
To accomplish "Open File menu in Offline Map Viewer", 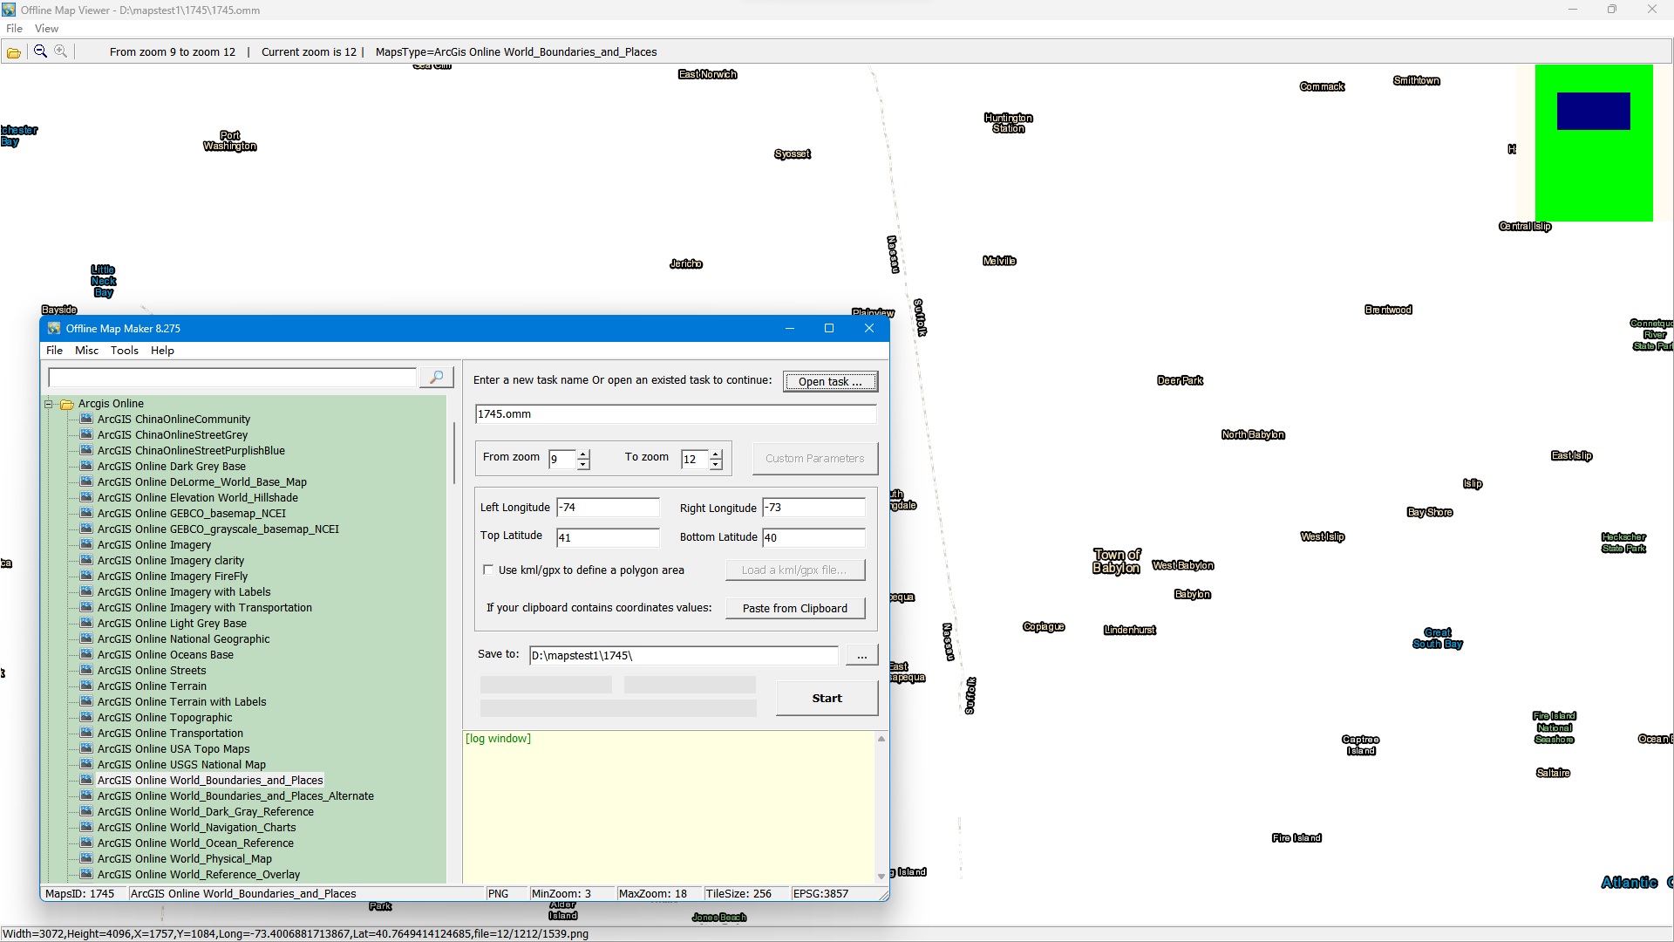I will (15, 28).
